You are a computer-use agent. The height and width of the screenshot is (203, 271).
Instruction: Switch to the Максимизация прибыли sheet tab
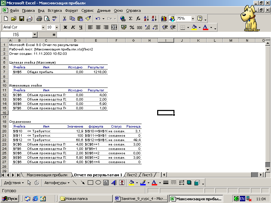[47, 175]
